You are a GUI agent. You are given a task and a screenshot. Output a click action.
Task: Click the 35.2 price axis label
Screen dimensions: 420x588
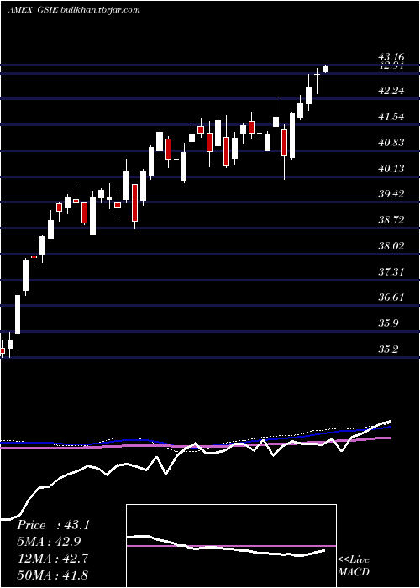click(x=388, y=349)
